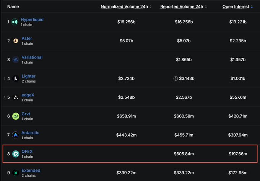Click Antarctic open interest $307.94m
The image size is (260, 181).
pos(238,135)
